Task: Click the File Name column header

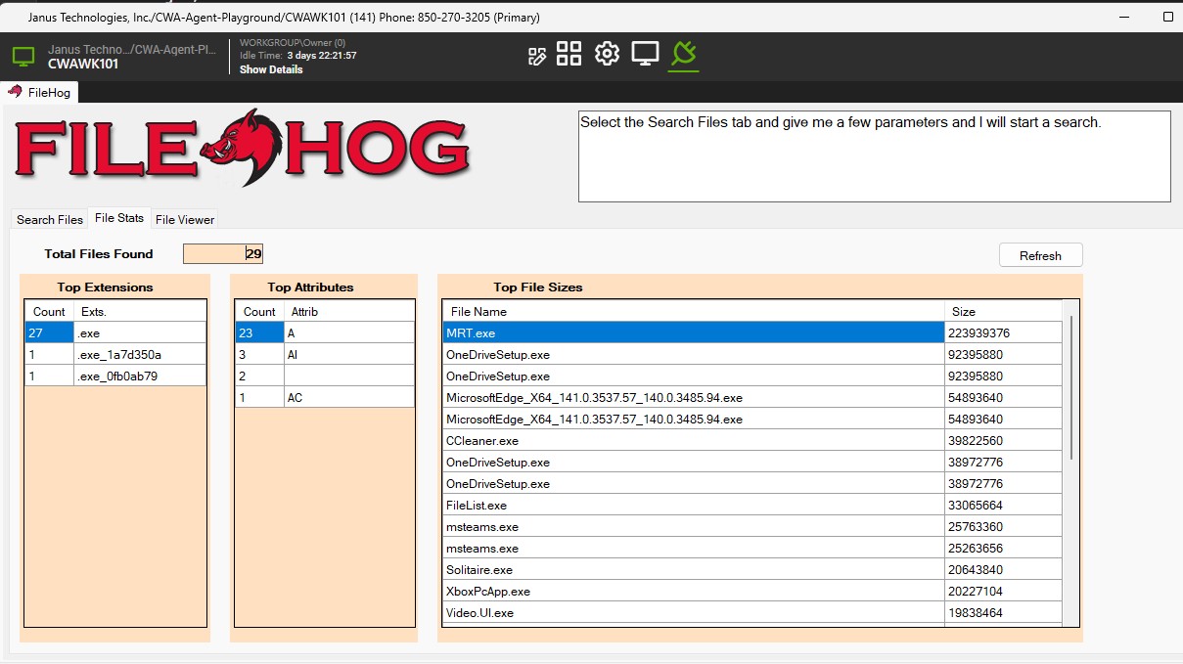Action: click(x=587, y=311)
